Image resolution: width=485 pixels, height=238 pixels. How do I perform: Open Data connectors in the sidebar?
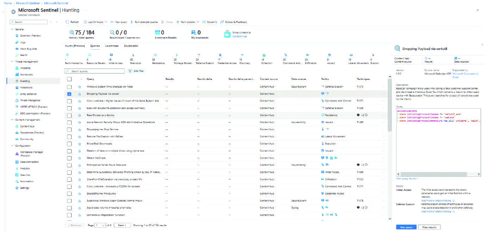pos(29,162)
